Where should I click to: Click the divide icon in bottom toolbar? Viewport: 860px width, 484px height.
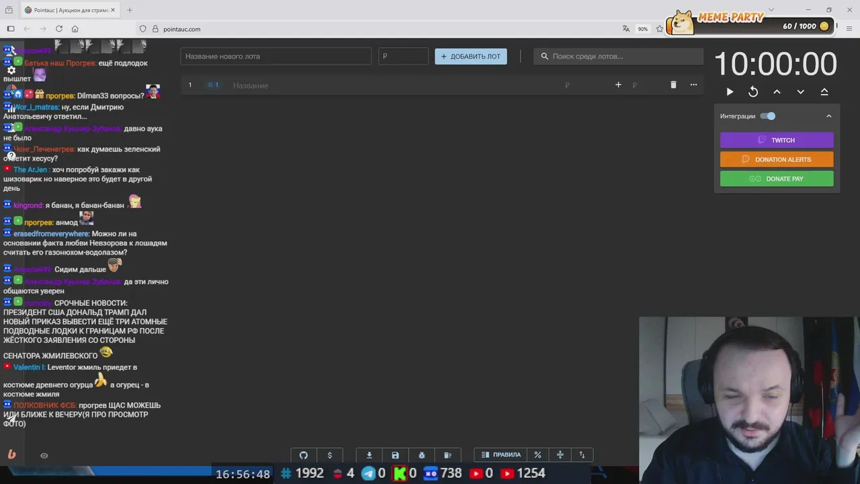click(x=560, y=455)
